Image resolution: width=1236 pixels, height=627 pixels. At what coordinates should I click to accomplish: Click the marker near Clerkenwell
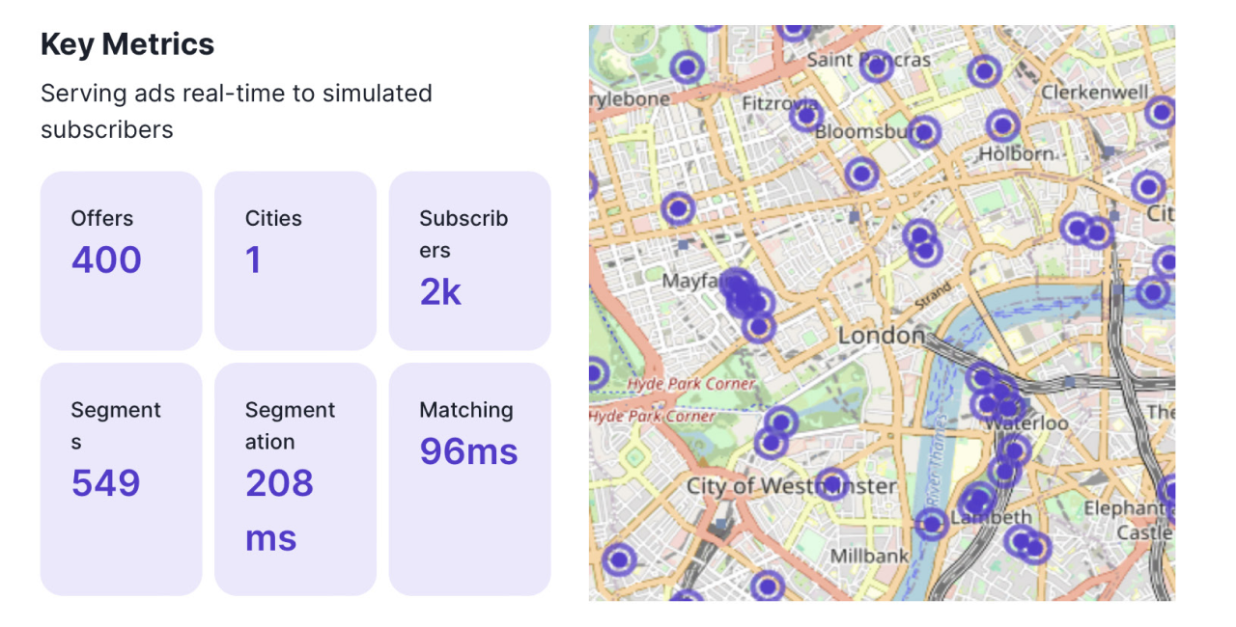click(x=1160, y=111)
